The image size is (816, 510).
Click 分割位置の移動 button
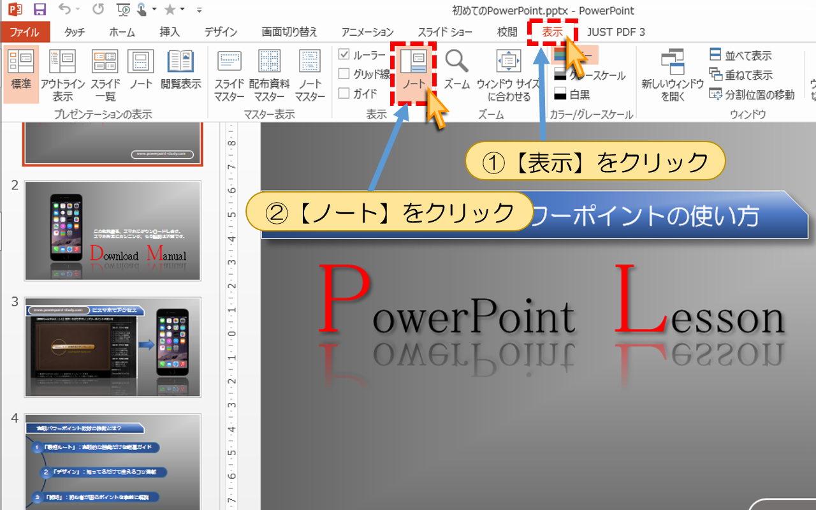[752, 94]
